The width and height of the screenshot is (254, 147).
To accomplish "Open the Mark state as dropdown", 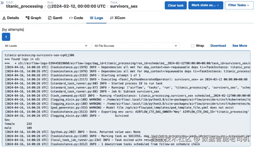I will [206, 5].
